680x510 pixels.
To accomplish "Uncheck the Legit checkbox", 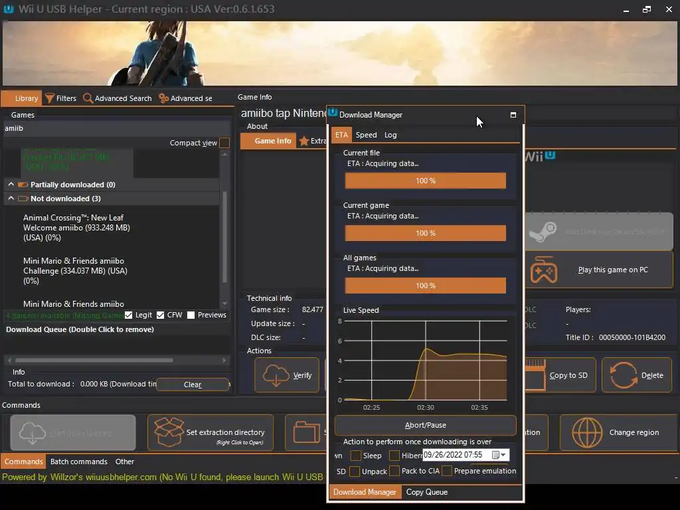I will click(128, 315).
